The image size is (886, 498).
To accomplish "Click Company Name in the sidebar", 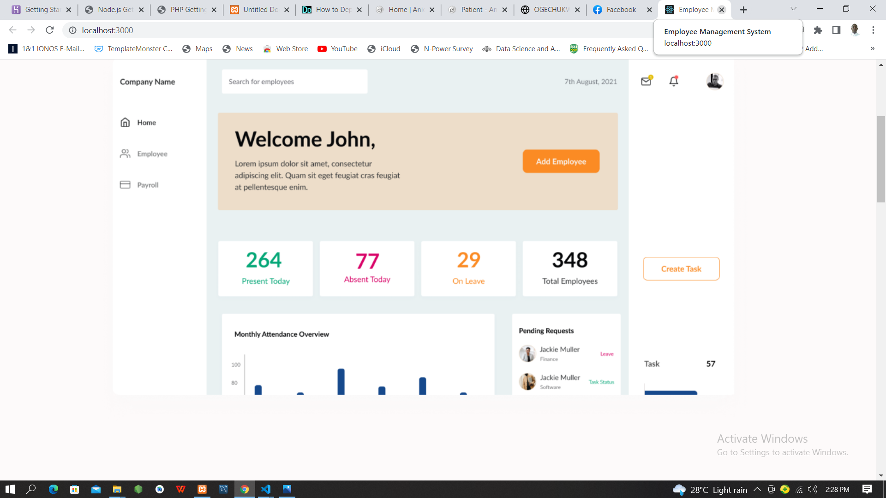I will 147,82.
